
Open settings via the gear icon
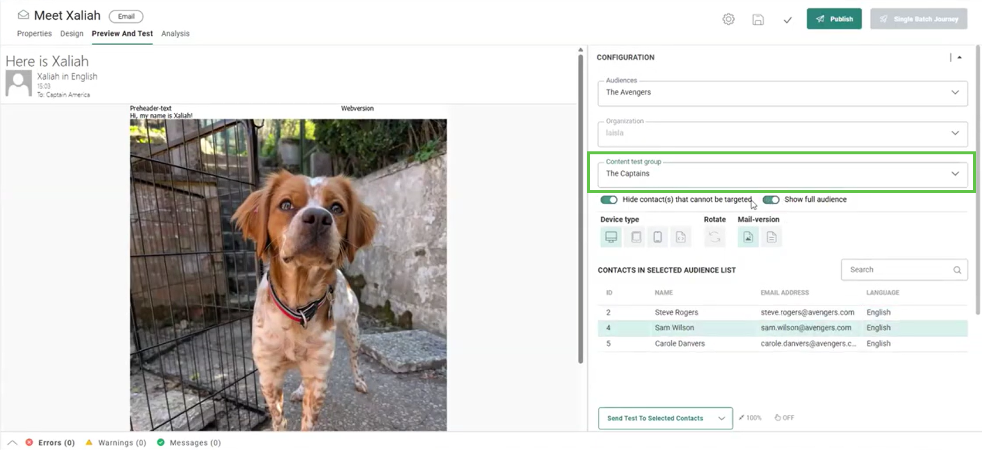tap(728, 19)
